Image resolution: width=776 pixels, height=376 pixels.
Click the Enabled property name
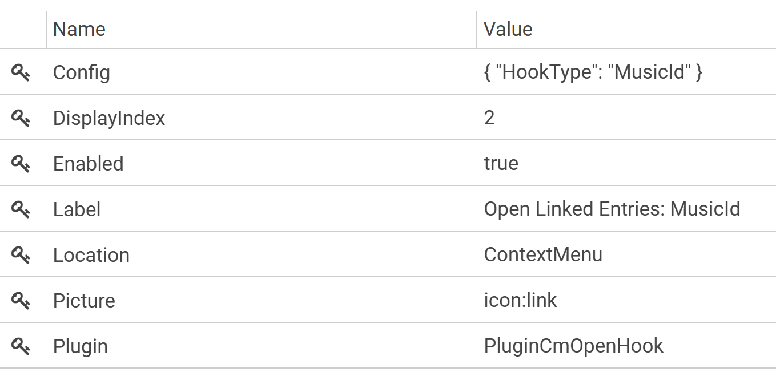[x=89, y=164]
